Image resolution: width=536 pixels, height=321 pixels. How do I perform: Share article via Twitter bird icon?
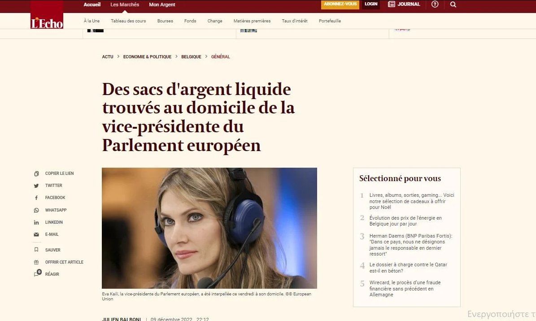(36, 186)
